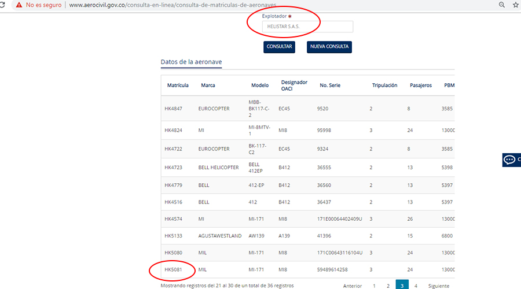This screenshot has height=289, width=521.
Task: Click the PBM value 6800
Action: pos(447,236)
